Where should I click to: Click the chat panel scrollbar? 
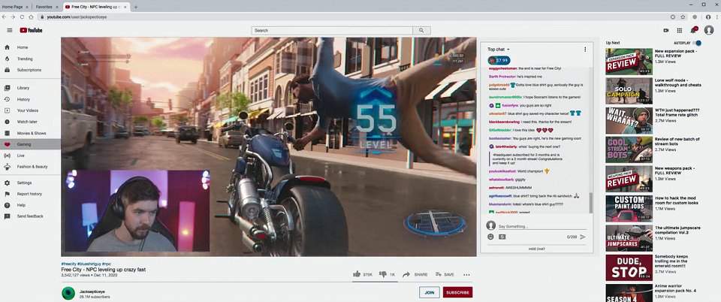click(x=591, y=202)
